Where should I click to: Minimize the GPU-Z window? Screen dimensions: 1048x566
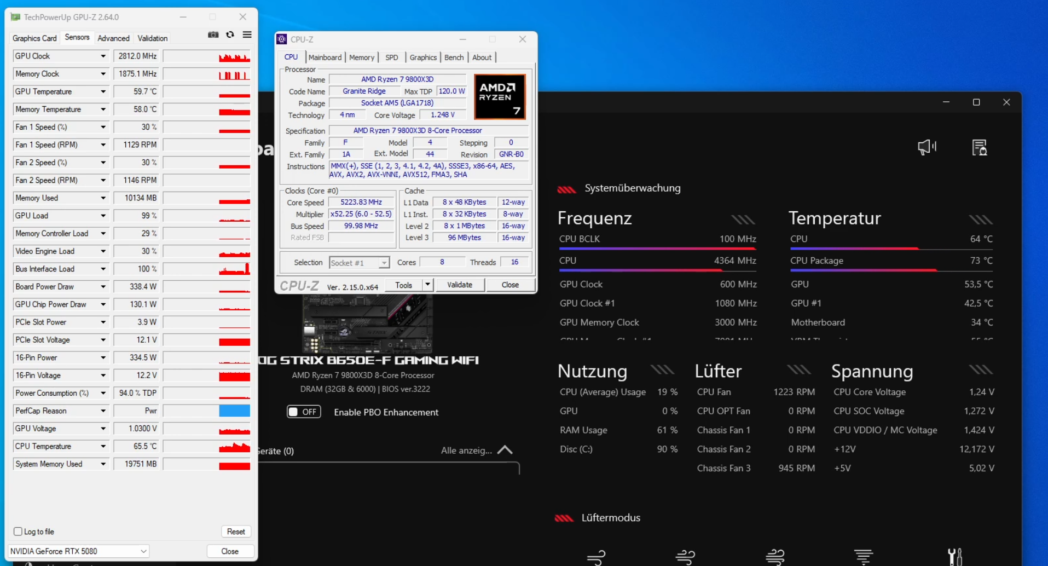(x=183, y=17)
